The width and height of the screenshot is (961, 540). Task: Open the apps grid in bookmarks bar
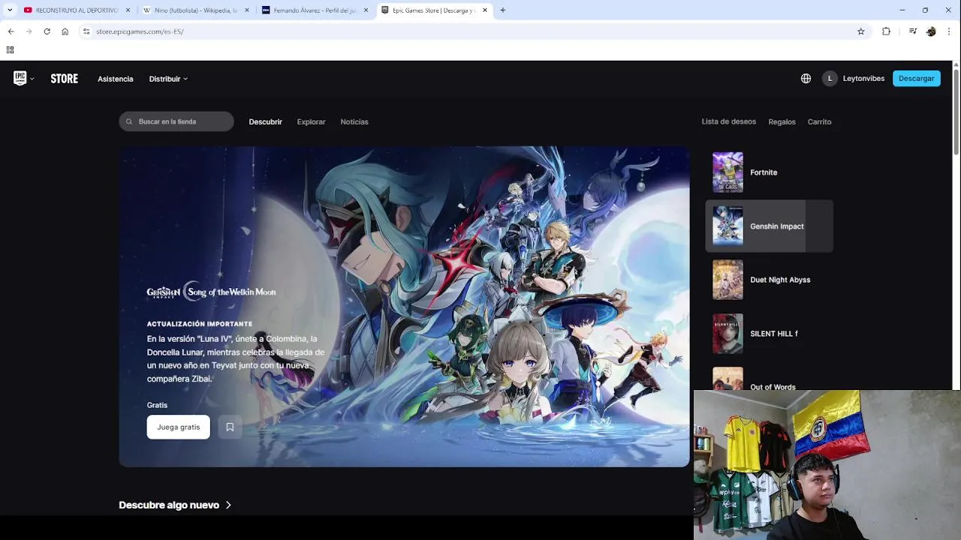(x=10, y=50)
